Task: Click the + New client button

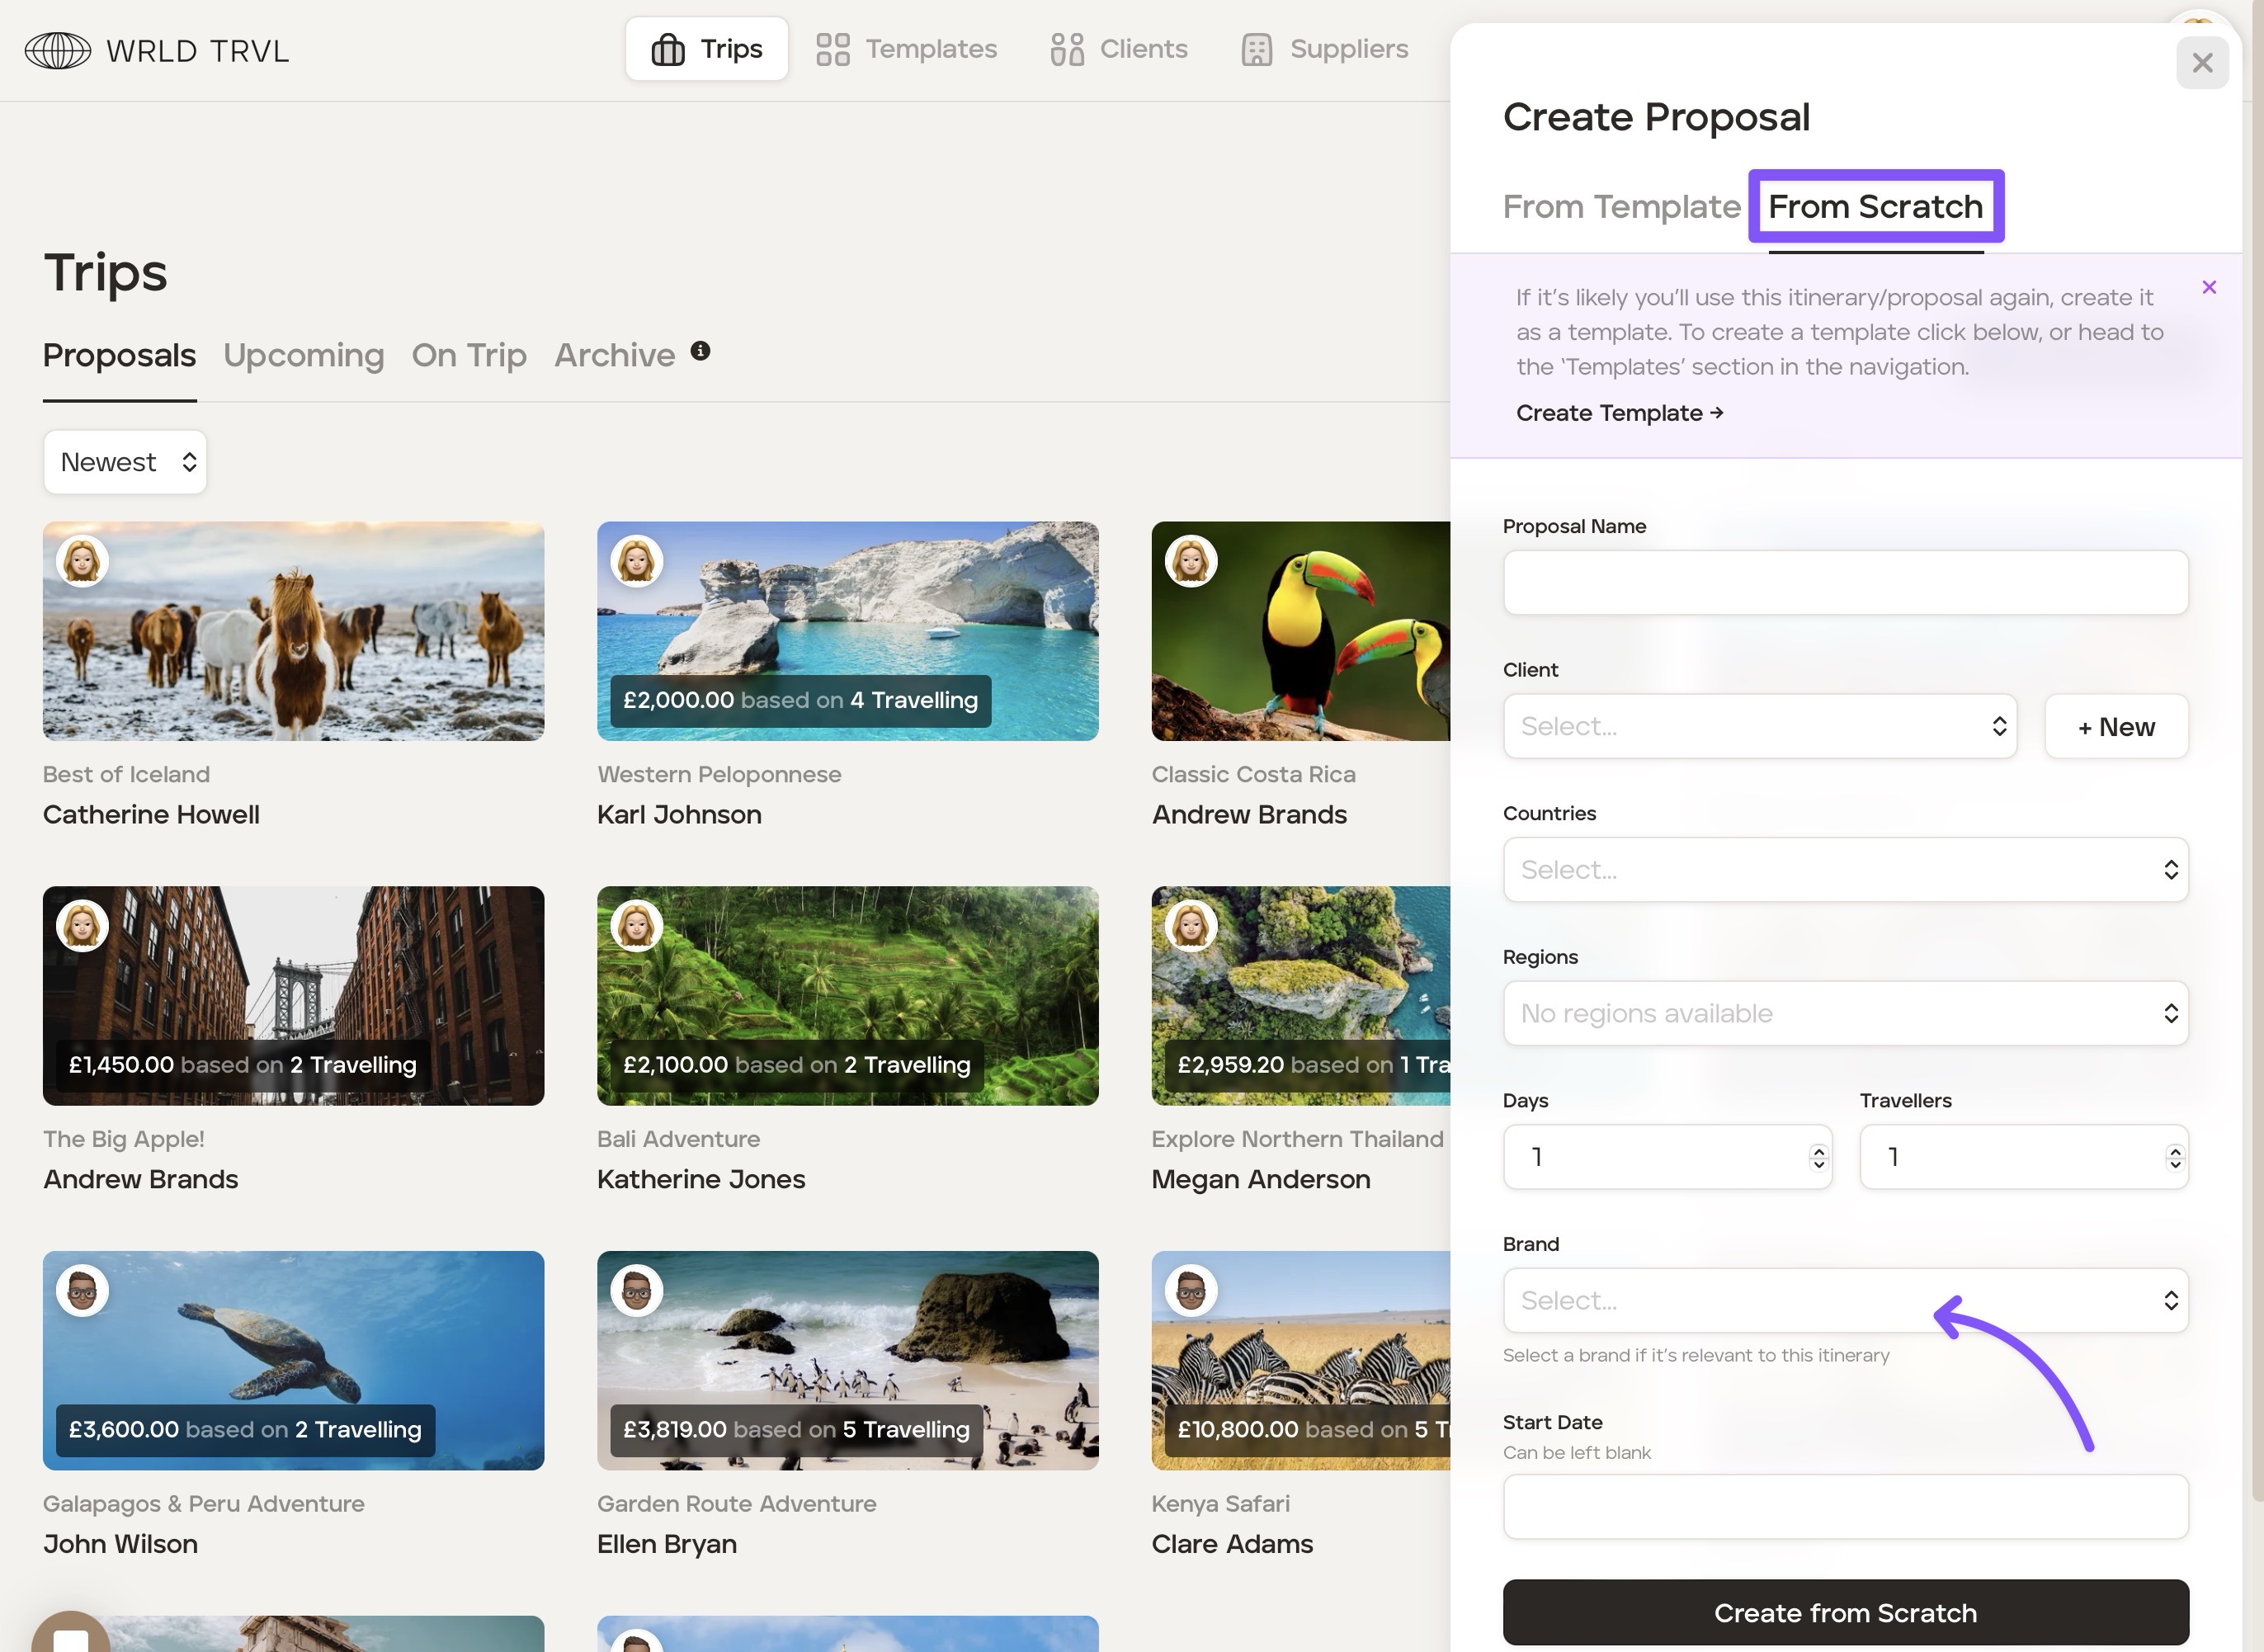Action: (2116, 727)
